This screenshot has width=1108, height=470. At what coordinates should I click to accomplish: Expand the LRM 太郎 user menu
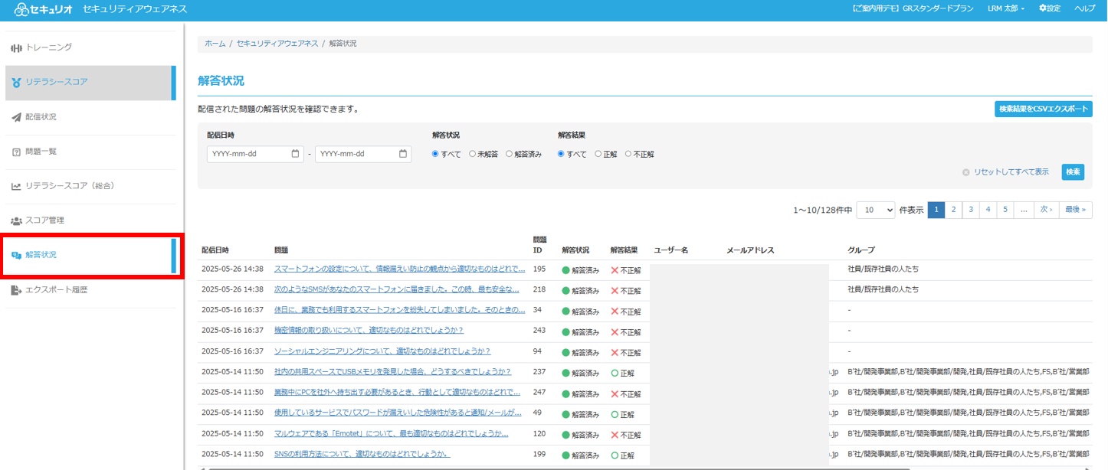pyautogui.click(x=1006, y=8)
